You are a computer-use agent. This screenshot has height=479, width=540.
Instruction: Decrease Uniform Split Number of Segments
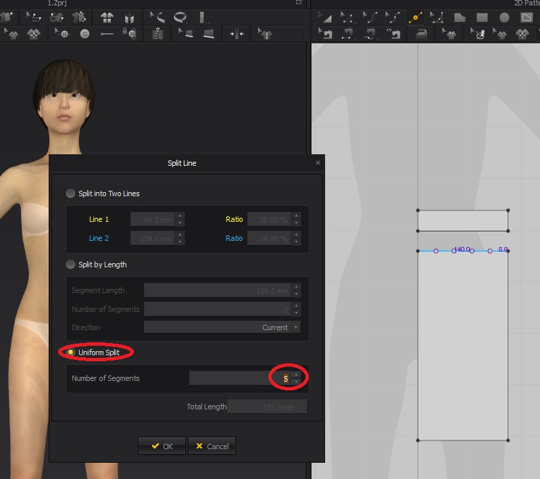point(296,382)
